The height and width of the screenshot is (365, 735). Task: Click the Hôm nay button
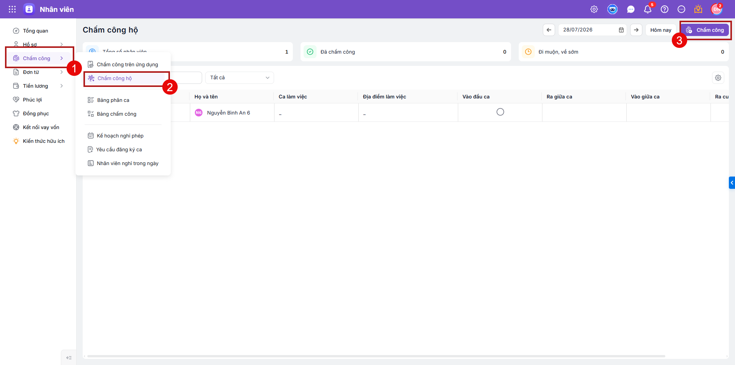point(661,30)
